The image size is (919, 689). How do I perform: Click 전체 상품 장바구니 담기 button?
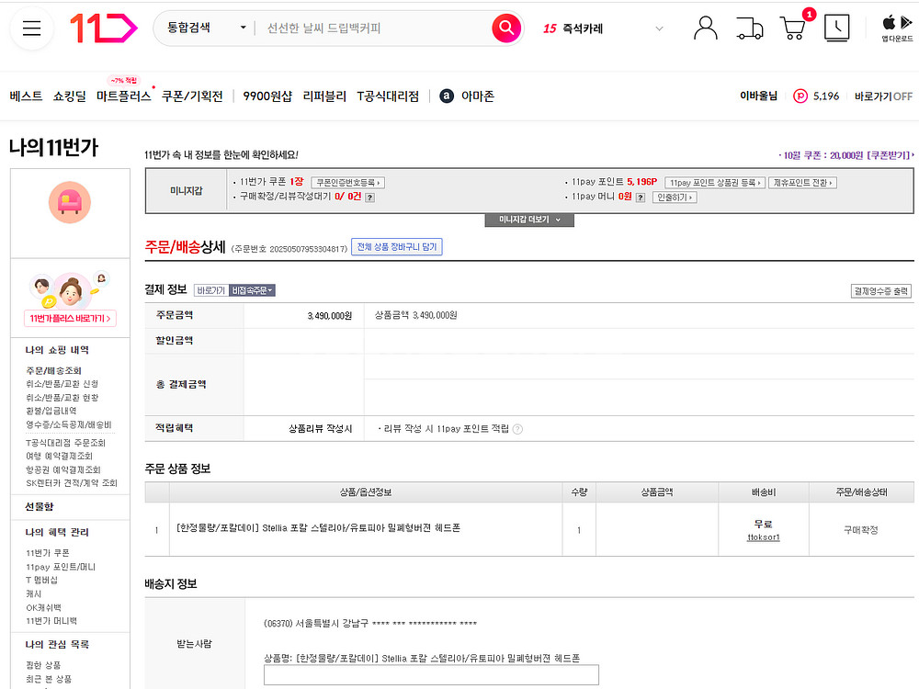point(397,247)
